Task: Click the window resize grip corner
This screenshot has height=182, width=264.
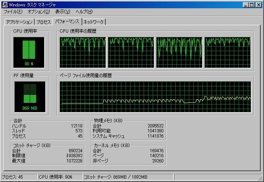Action: click(x=260, y=177)
